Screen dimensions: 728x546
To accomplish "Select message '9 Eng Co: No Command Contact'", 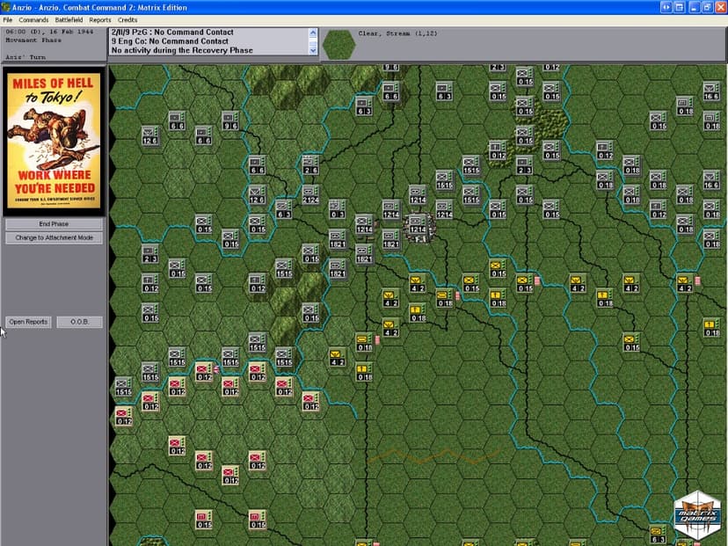I will click(x=170, y=41).
